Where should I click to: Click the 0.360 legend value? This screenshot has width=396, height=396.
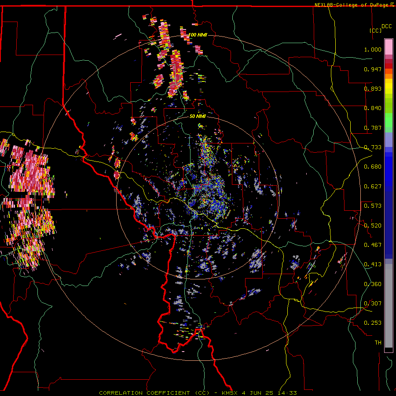click(x=373, y=284)
